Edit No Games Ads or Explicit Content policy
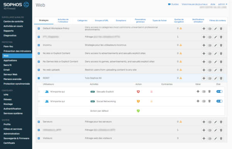Screen dimensions: 232x149 click(x=215, y=62)
